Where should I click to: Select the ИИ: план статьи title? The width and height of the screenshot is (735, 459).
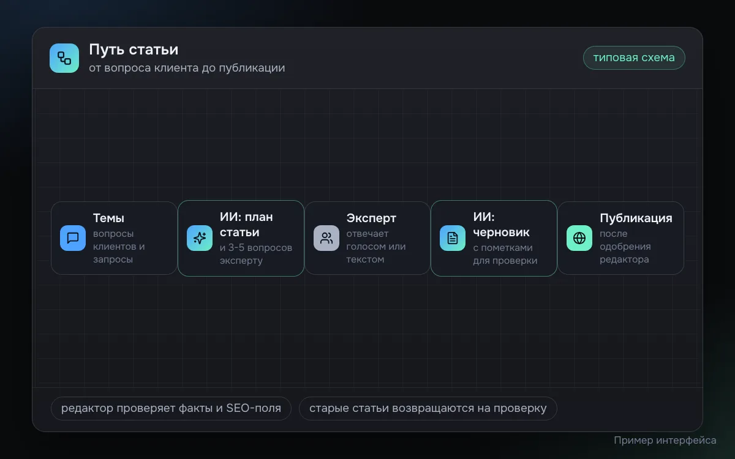pyautogui.click(x=246, y=225)
